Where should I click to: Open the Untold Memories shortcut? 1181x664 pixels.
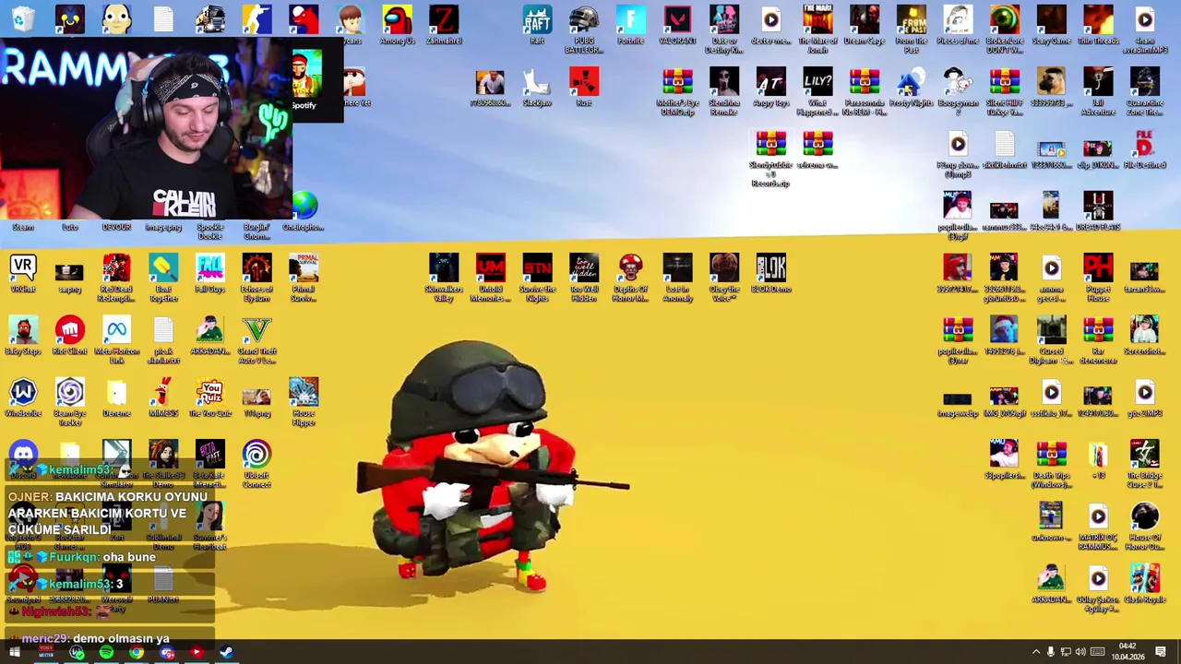491,278
